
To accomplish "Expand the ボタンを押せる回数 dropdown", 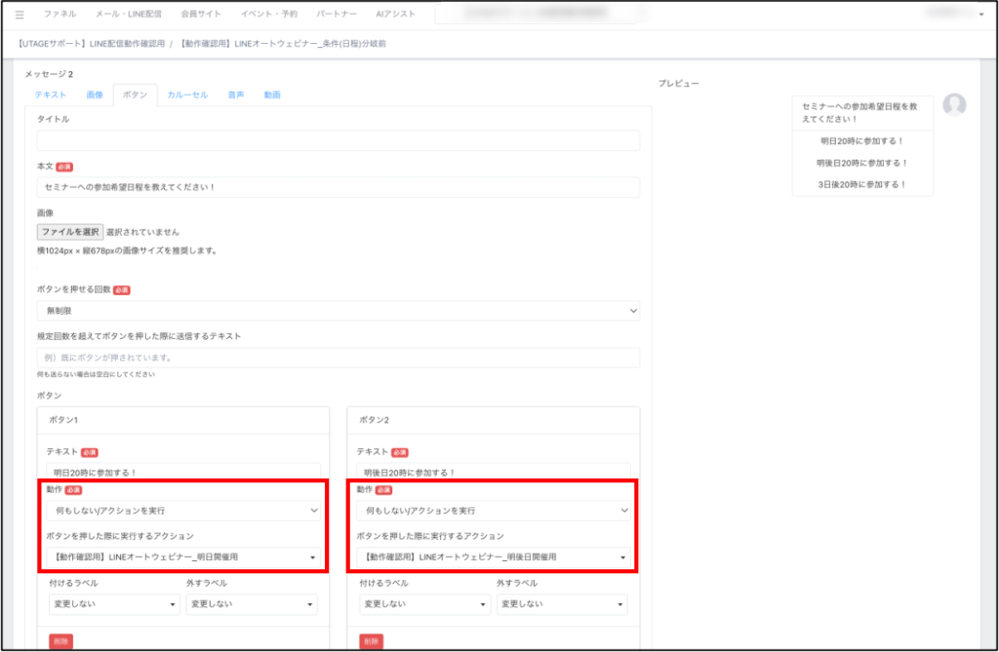I will (338, 311).
